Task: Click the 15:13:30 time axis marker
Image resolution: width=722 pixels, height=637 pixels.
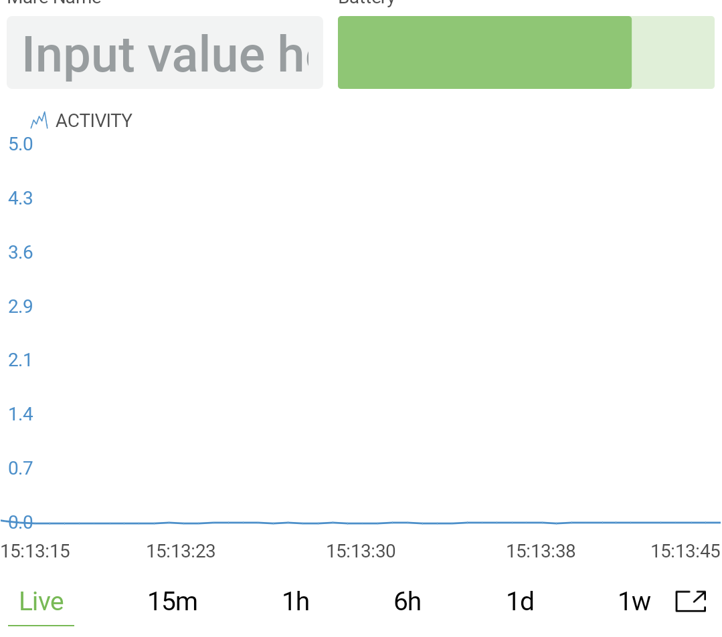Action: tap(361, 551)
